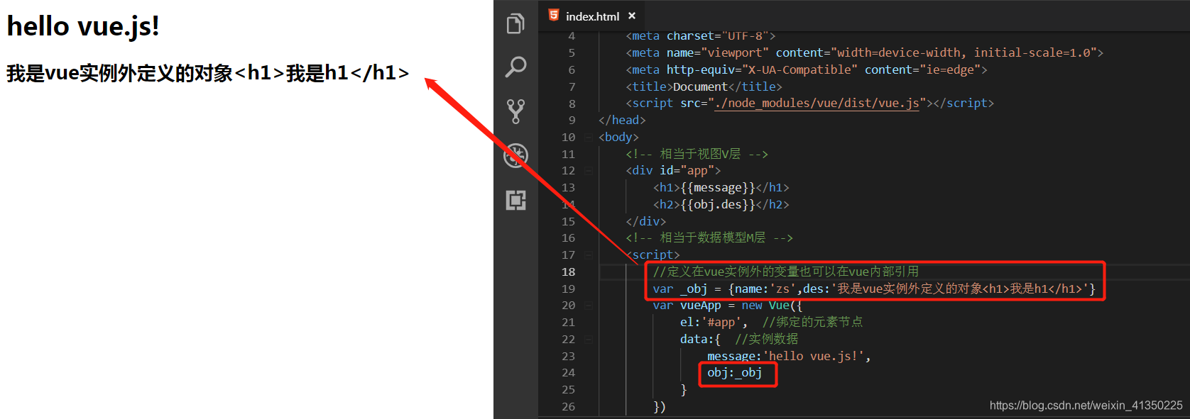Click the '我是vue实例外定义的对象' heading in browser

click(x=208, y=73)
